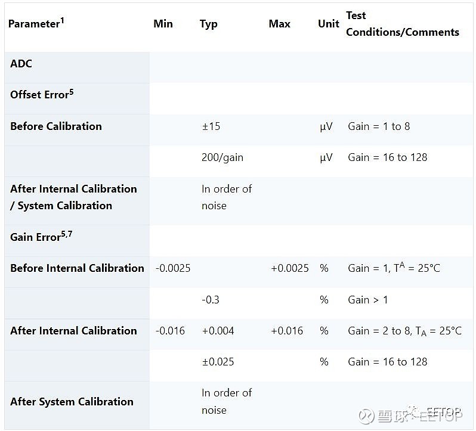Click the -0.0025 minimum value
Screen dimensions: 476x431
173,268
